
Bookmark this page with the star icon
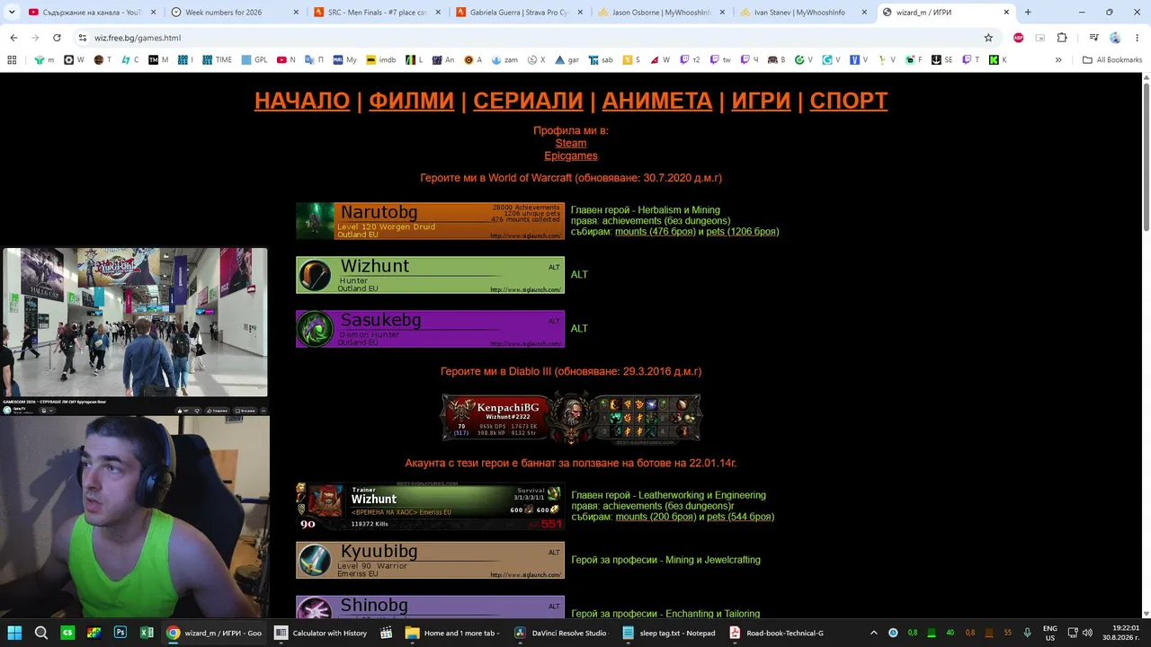tap(988, 38)
